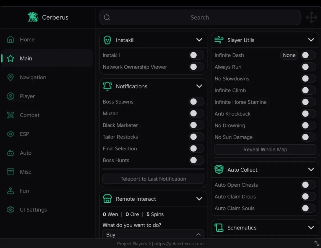Screen dimensions: 321x248
Task: Click the ESP eye icon
Action: click(11, 134)
